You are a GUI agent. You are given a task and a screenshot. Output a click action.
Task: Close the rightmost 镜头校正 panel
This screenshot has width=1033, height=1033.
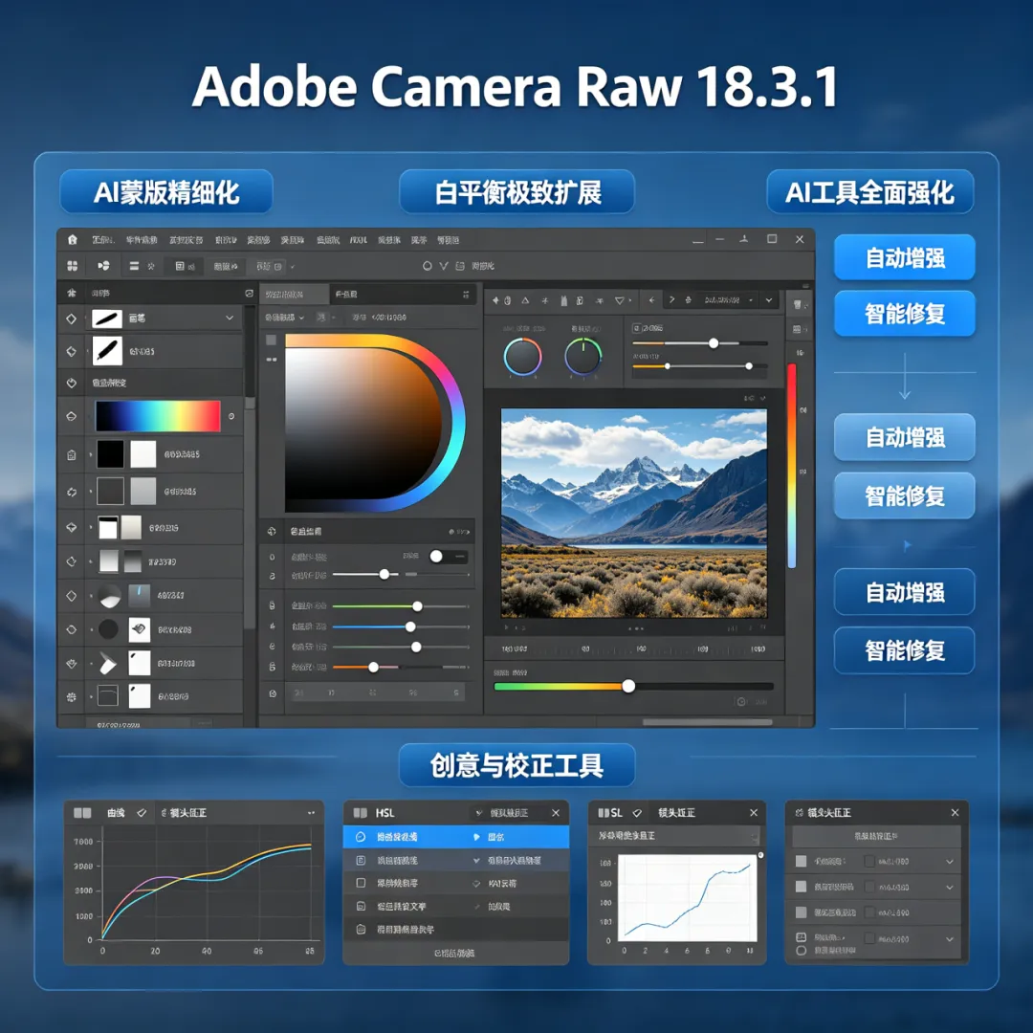click(x=955, y=812)
